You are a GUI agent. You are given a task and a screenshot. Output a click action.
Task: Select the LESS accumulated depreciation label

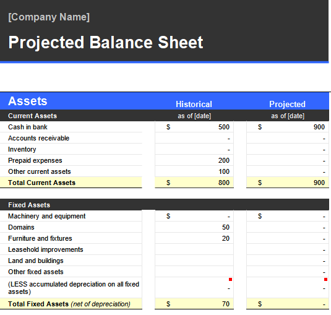point(74,288)
